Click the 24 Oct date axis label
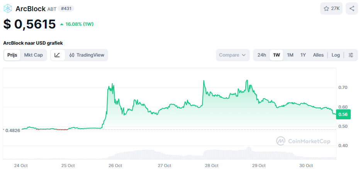 coord(21,166)
